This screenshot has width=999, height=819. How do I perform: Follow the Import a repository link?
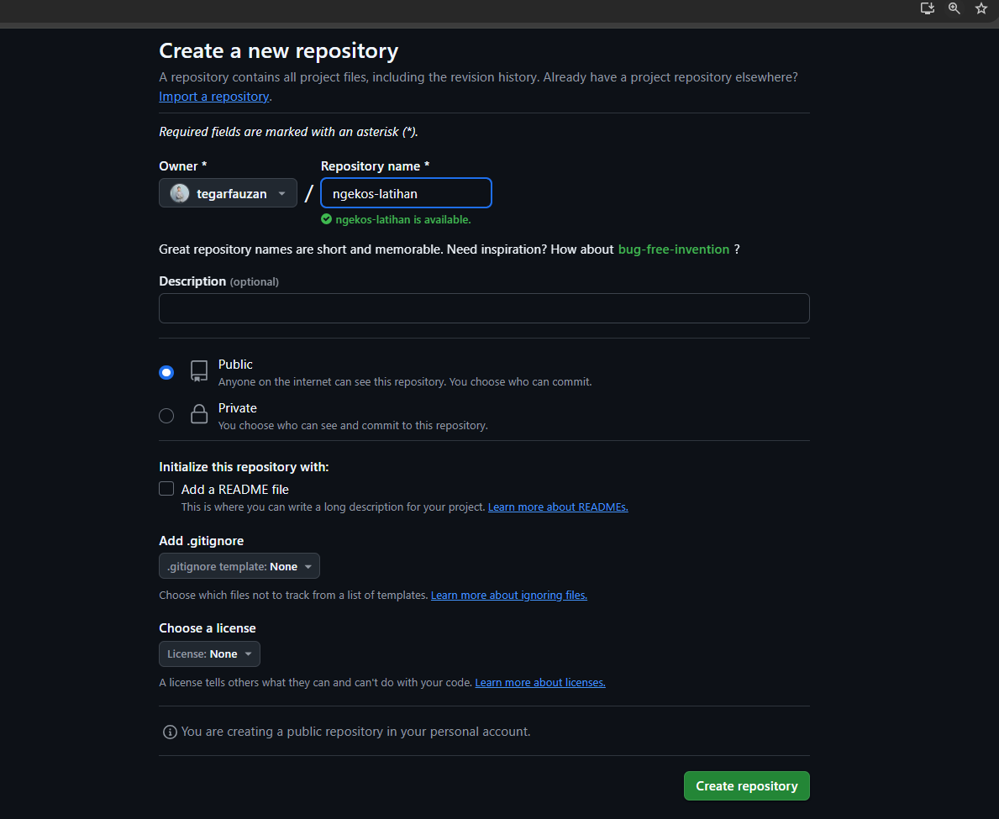214,96
